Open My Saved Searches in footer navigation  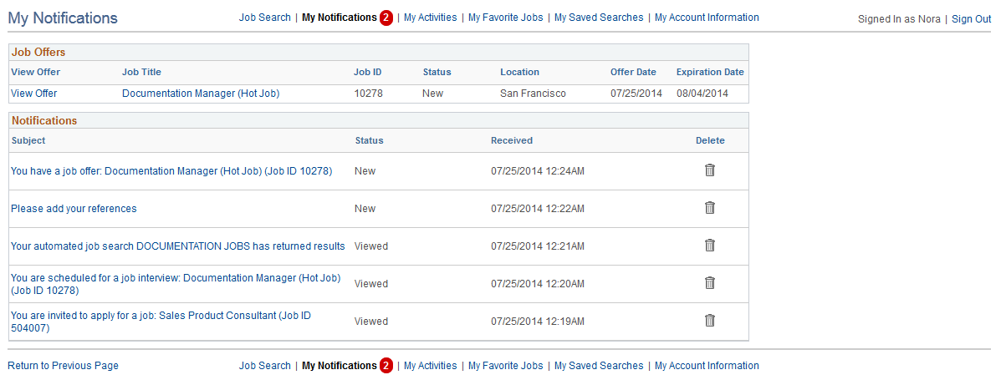pyautogui.click(x=599, y=365)
